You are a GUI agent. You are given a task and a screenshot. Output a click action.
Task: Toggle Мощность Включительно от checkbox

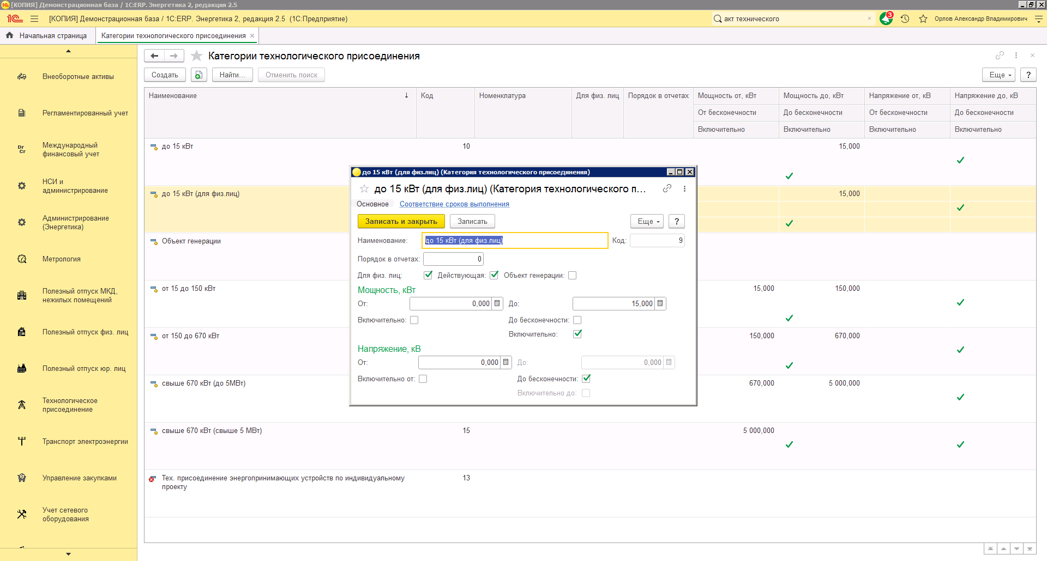click(414, 320)
